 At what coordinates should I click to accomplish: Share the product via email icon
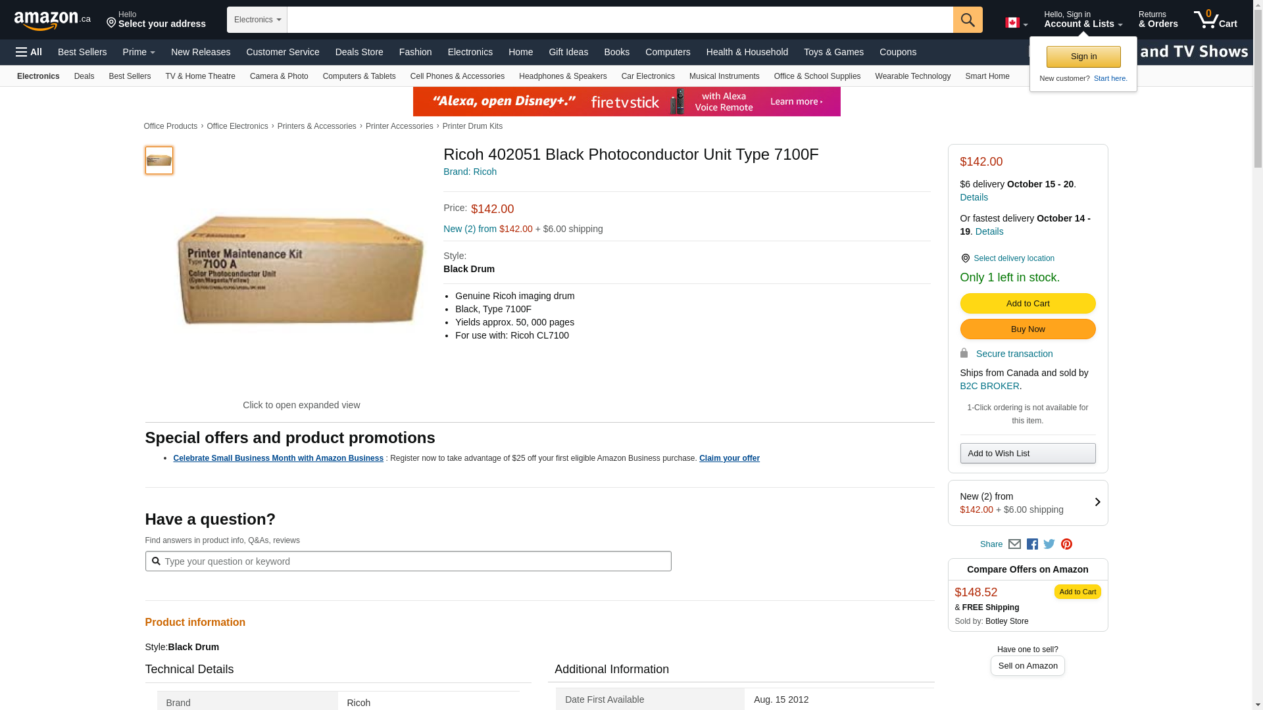[1014, 544]
